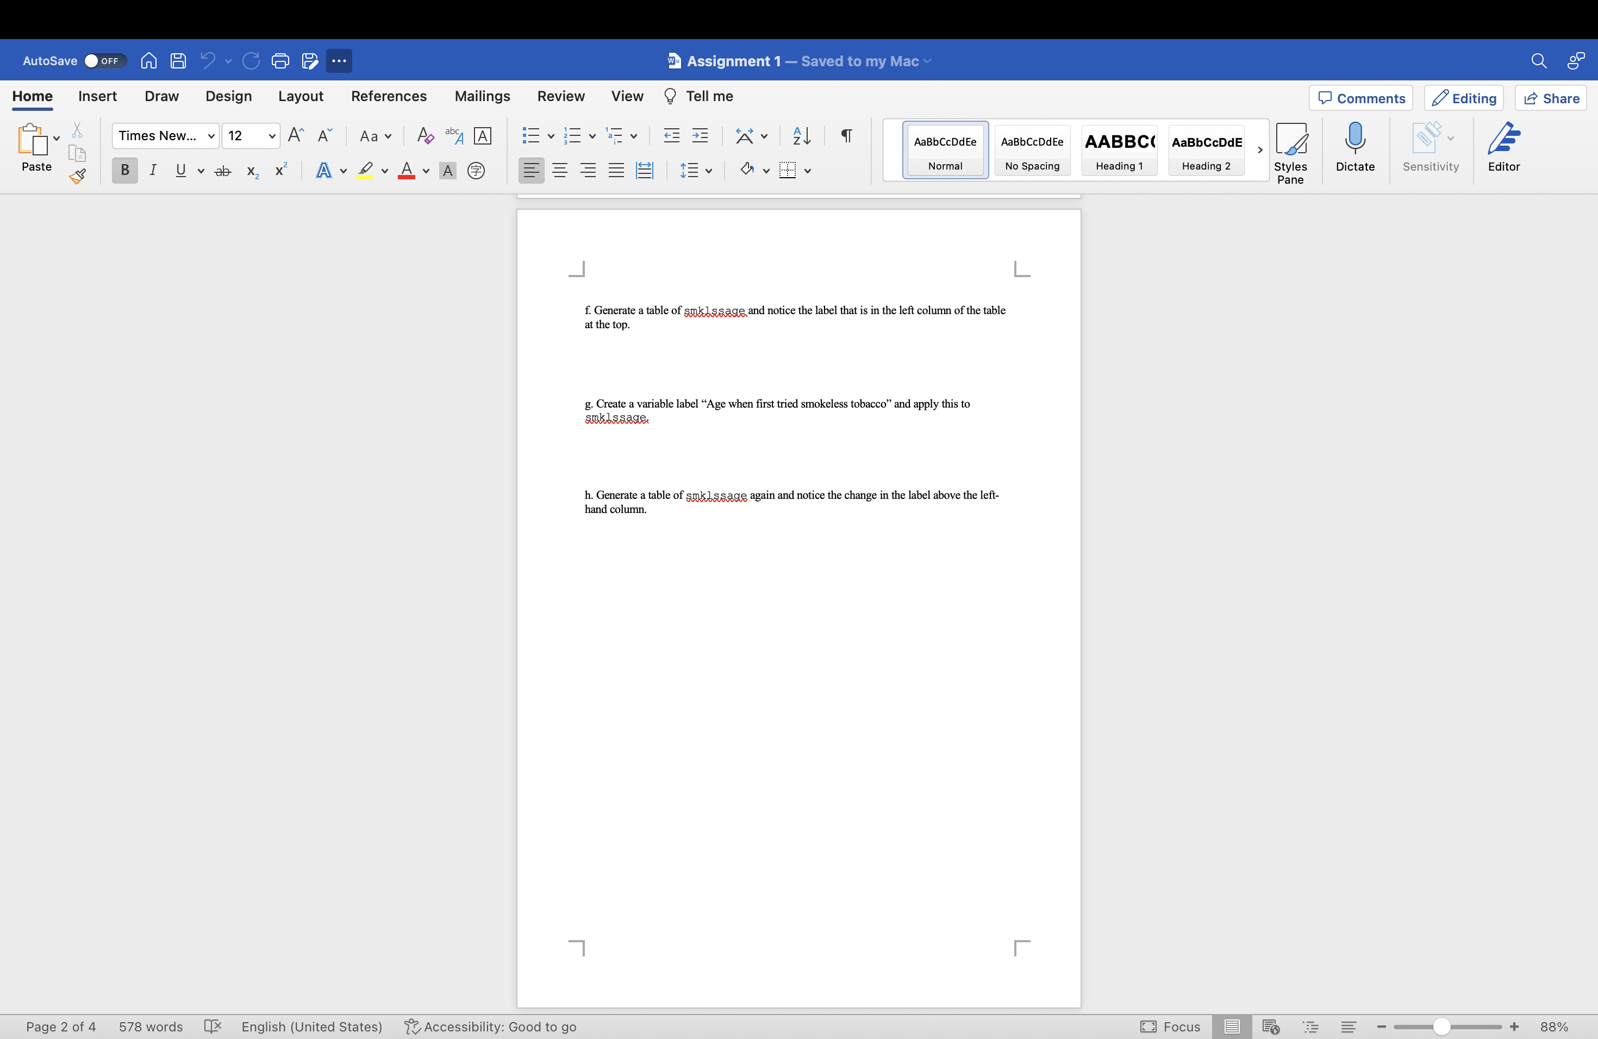Select the Format Painter tool
This screenshot has width=1598, height=1039.
(x=78, y=177)
